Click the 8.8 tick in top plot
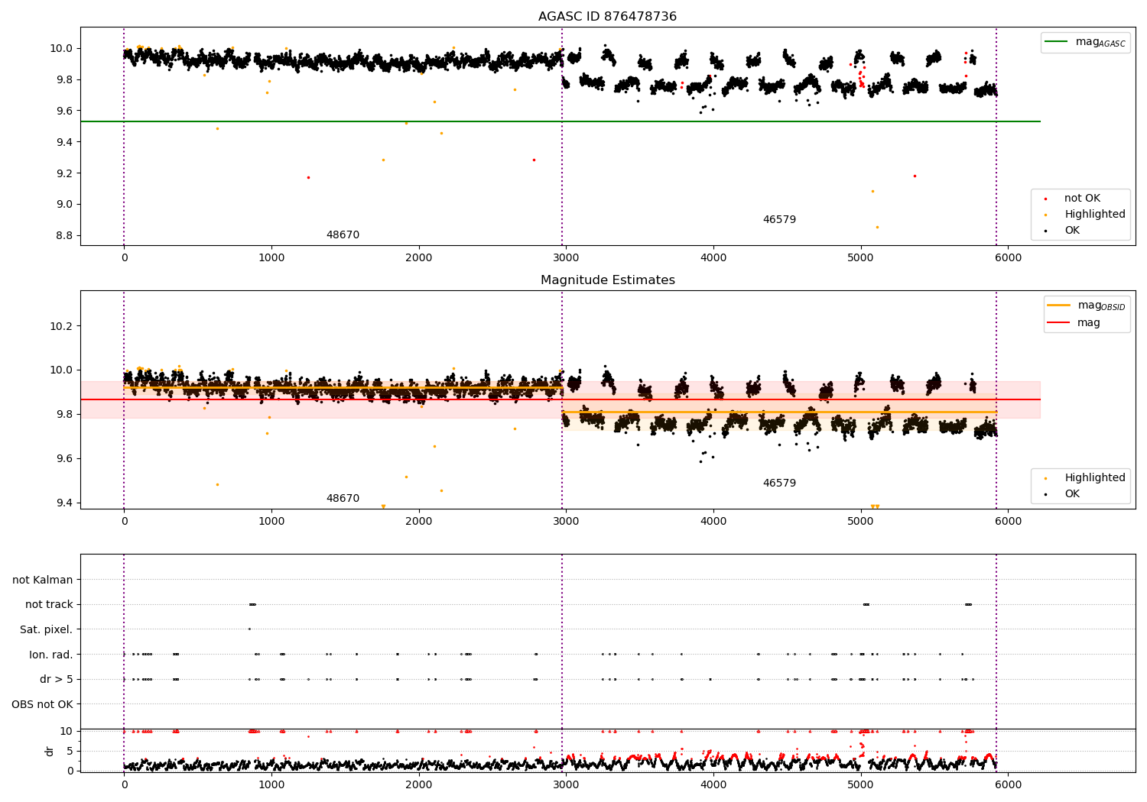The width and height of the screenshot is (1147, 802). tap(65, 235)
